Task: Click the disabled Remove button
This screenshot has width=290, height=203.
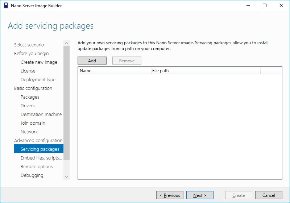Action: [127, 61]
